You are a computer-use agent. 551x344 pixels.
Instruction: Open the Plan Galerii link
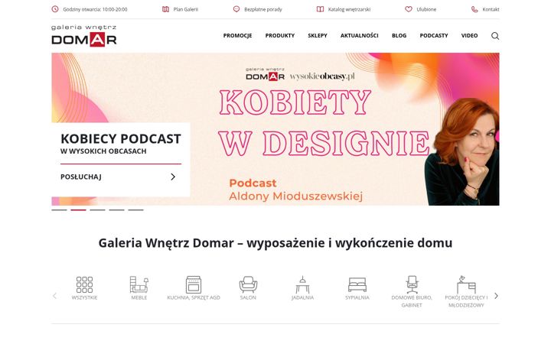pyautogui.click(x=185, y=9)
